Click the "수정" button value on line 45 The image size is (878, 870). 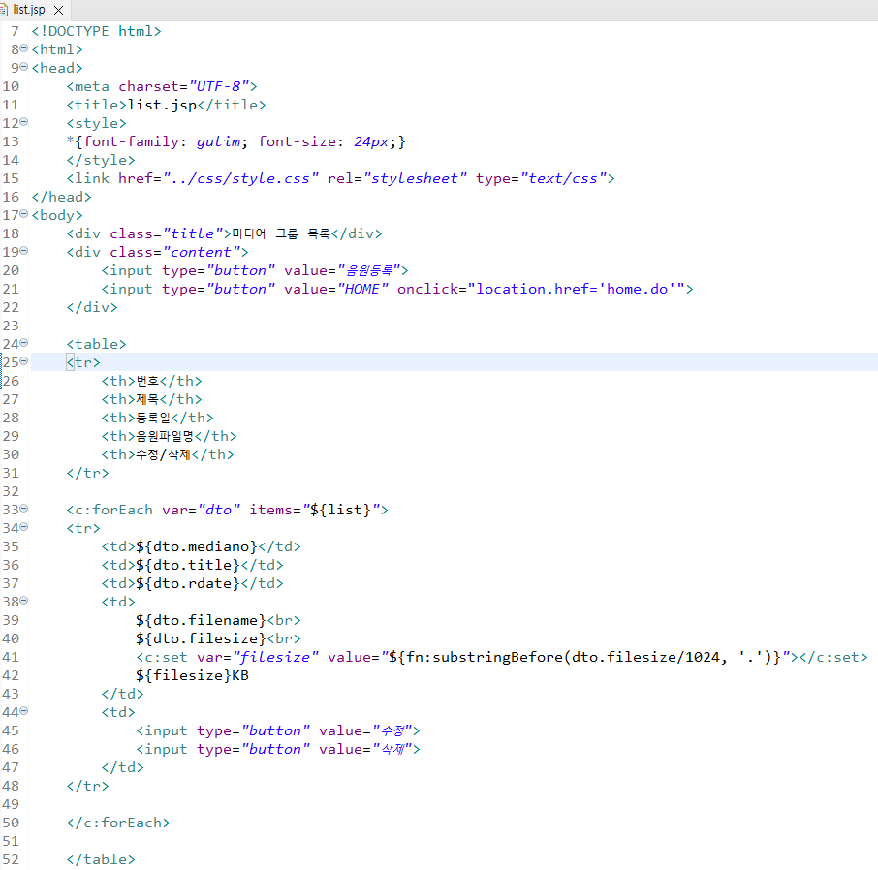coord(392,730)
